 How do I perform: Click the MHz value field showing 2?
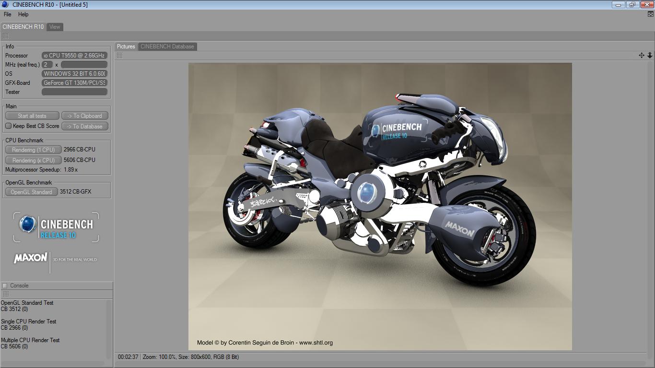(x=47, y=65)
